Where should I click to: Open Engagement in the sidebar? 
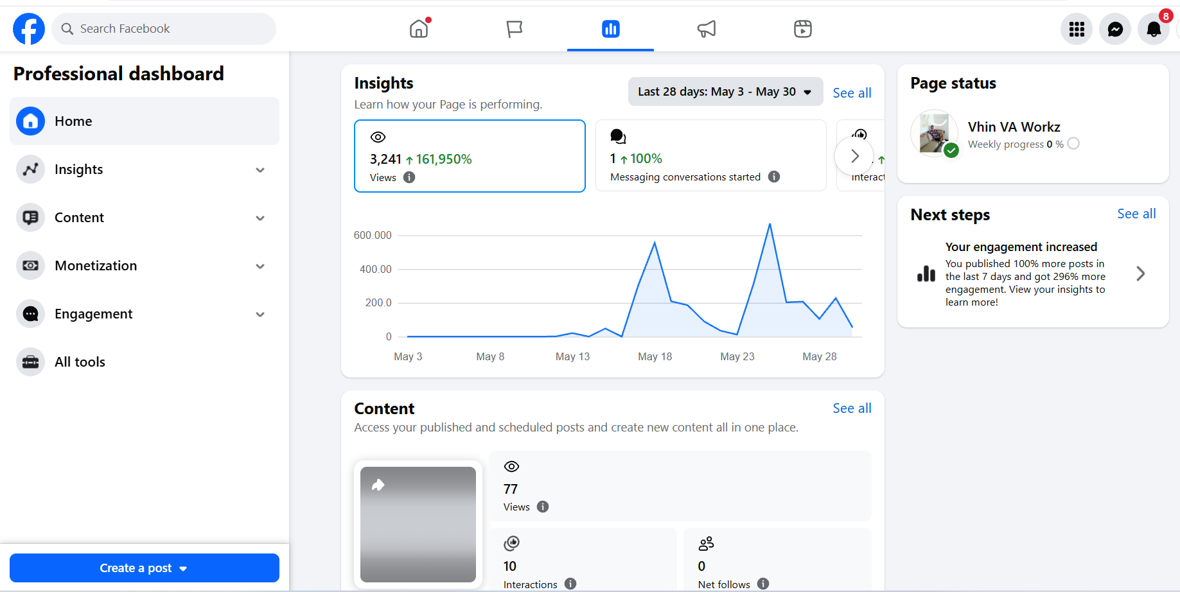145,314
